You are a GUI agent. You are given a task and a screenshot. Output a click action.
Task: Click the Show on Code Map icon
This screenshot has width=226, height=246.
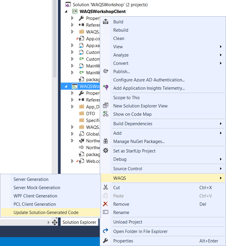pyautogui.click(x=106, y=114)
